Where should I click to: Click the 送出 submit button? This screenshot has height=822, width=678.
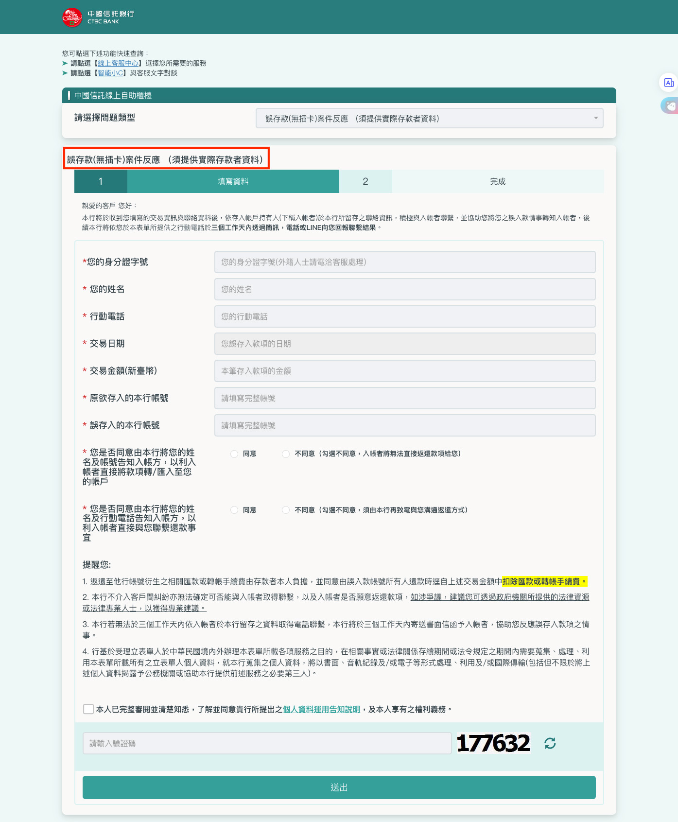pos(339,787)
